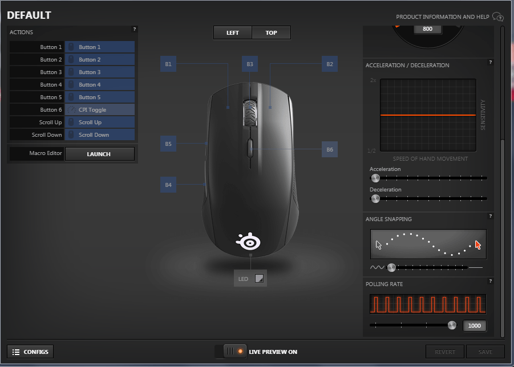Image resolution: width=514 pixels, height=367 pixels.
Task: Click the 'Scroll Up' row label on left
Action: pos(50,122)
